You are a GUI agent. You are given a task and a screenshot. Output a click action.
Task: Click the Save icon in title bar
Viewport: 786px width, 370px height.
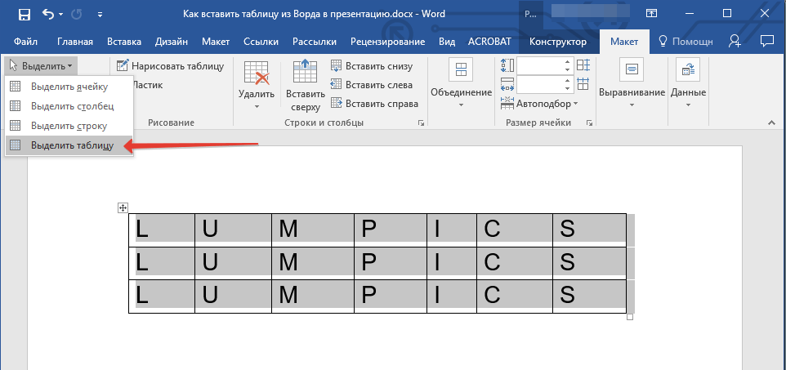coord(24,14)
